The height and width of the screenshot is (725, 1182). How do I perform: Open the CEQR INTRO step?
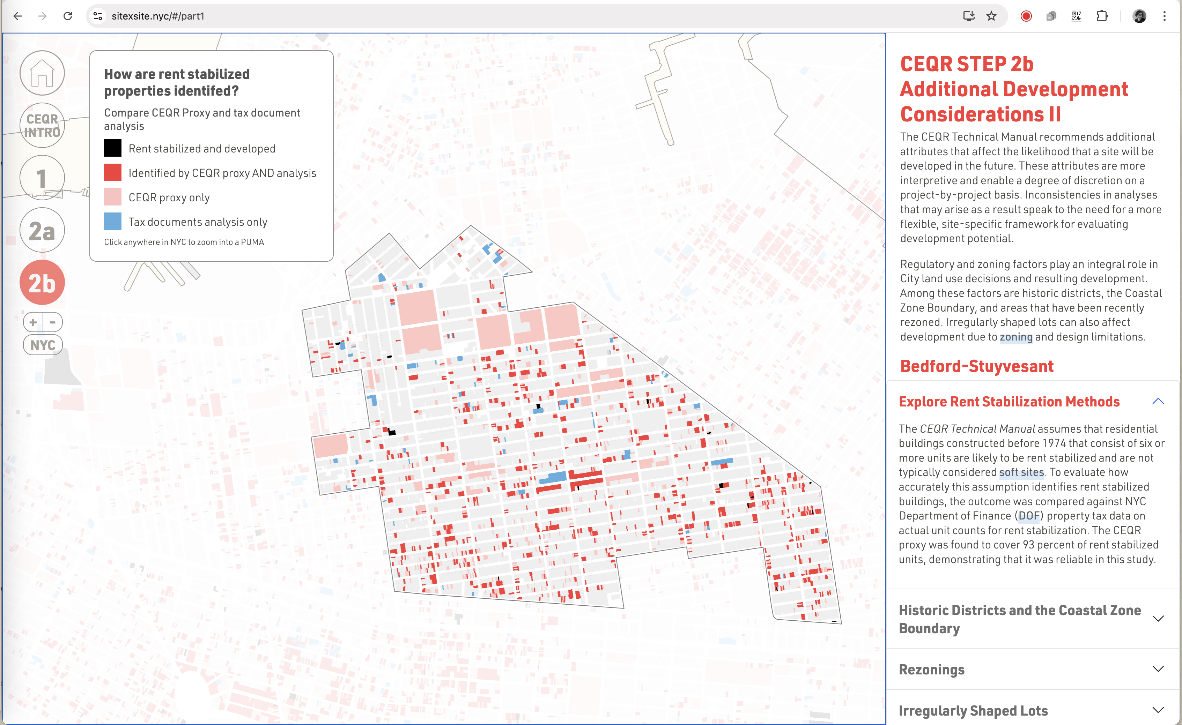click(42, 125)
